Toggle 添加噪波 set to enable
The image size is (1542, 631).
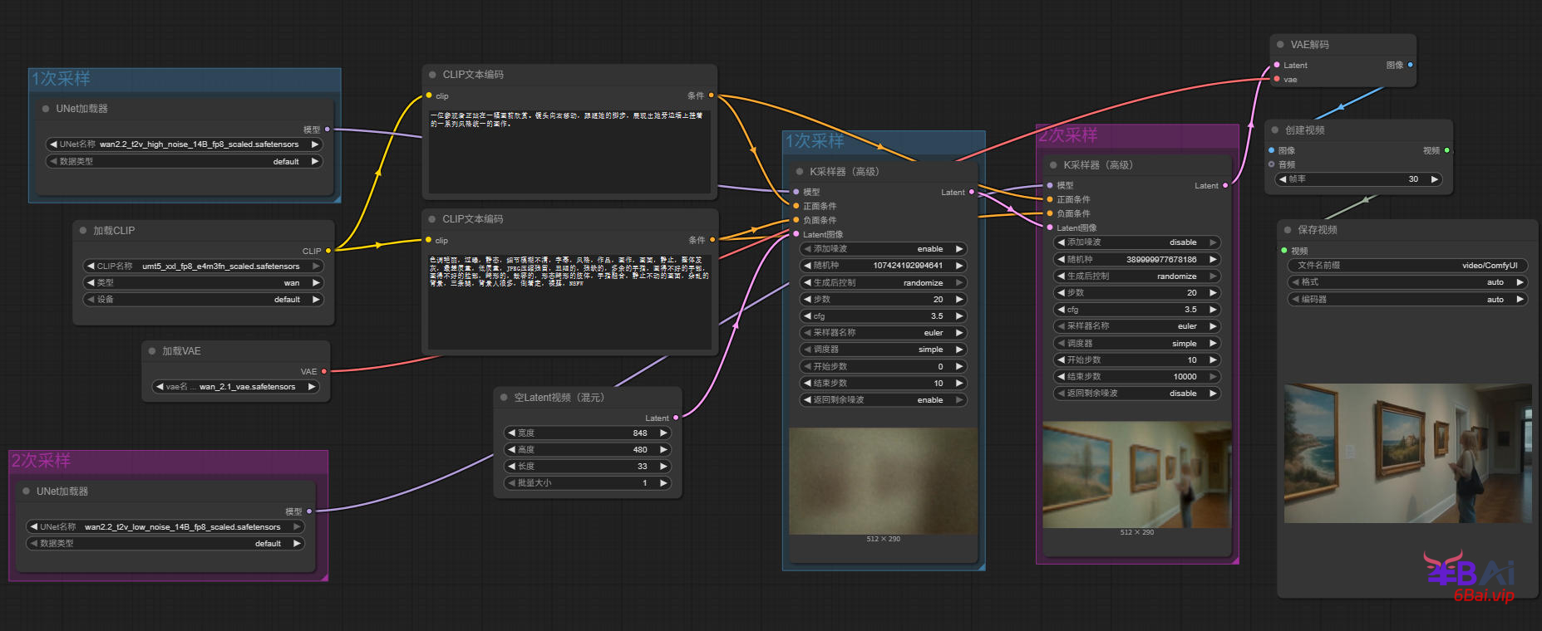pyautogui.click(x=882, y=249)
